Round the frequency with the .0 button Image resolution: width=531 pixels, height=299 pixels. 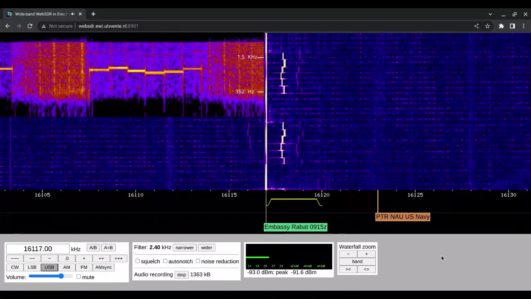pos(66,258)
